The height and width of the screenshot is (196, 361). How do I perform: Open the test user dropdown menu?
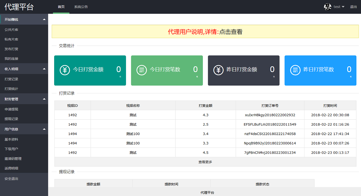click(339, 7)
